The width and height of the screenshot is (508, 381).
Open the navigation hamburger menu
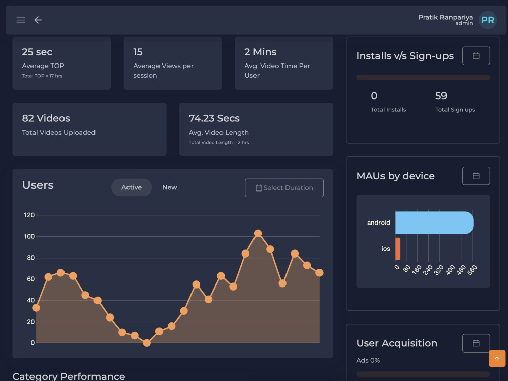(20, 20)
